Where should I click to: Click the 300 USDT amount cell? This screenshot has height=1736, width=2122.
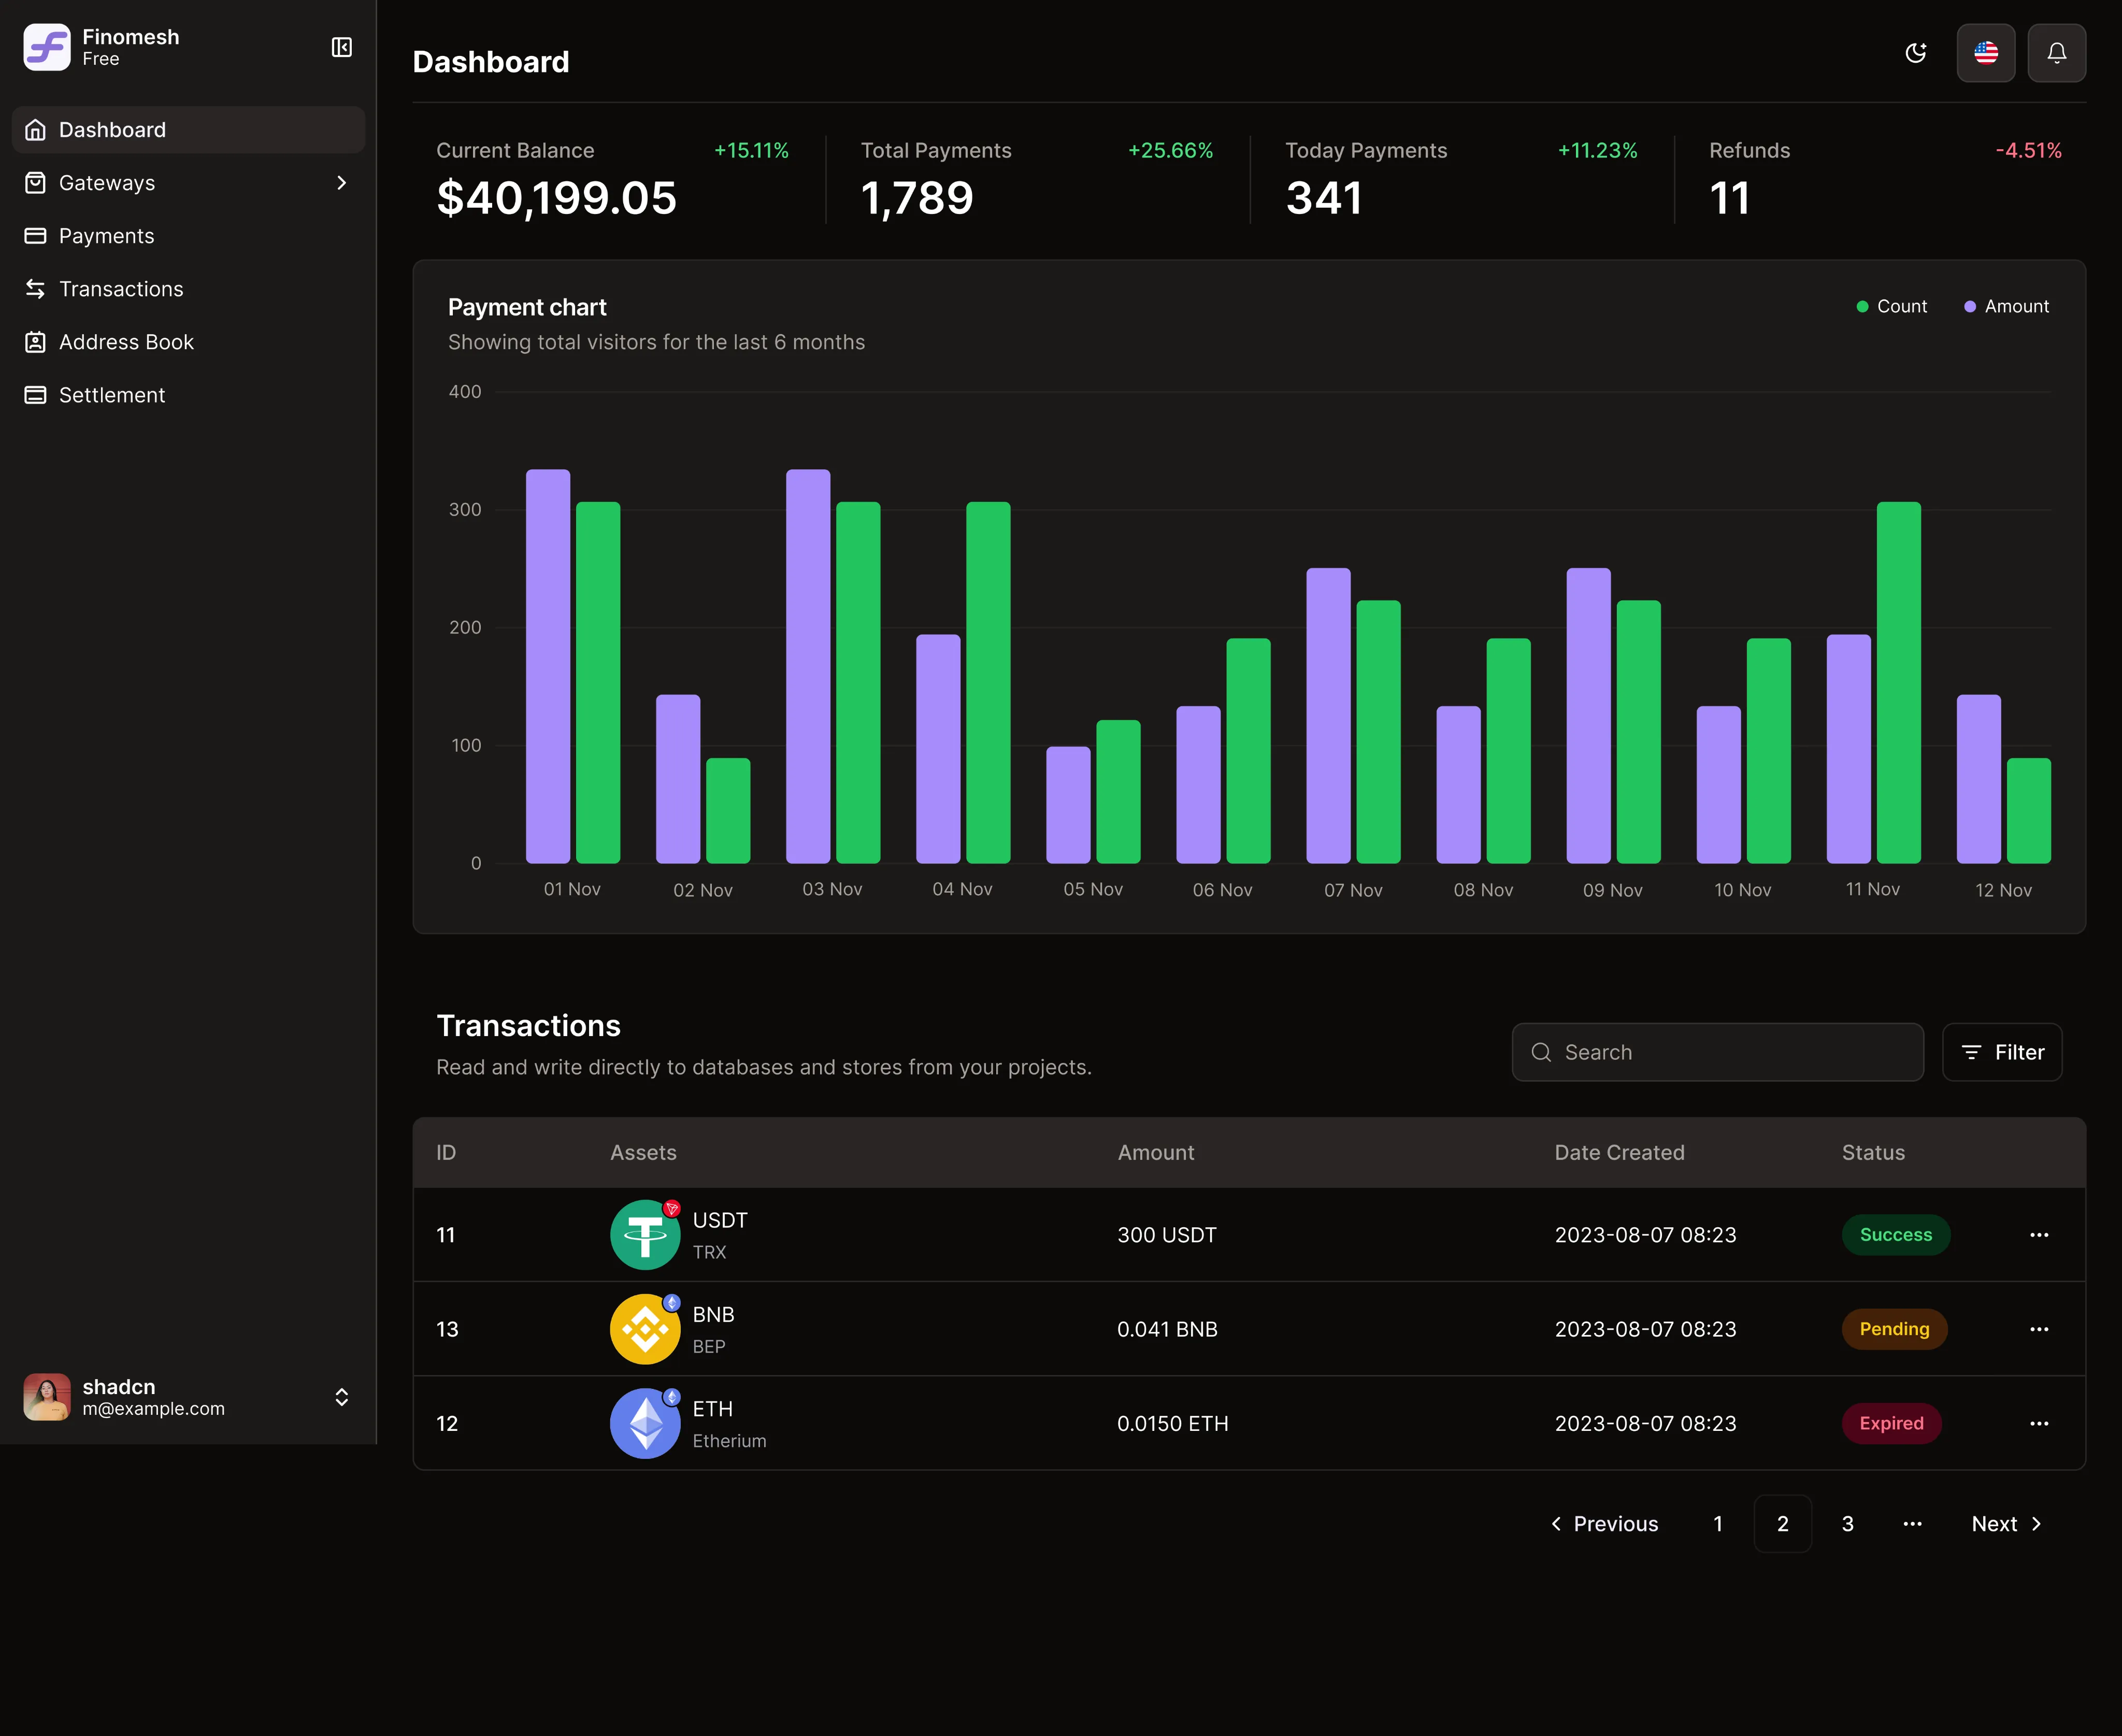[x=1166, y=1235]
